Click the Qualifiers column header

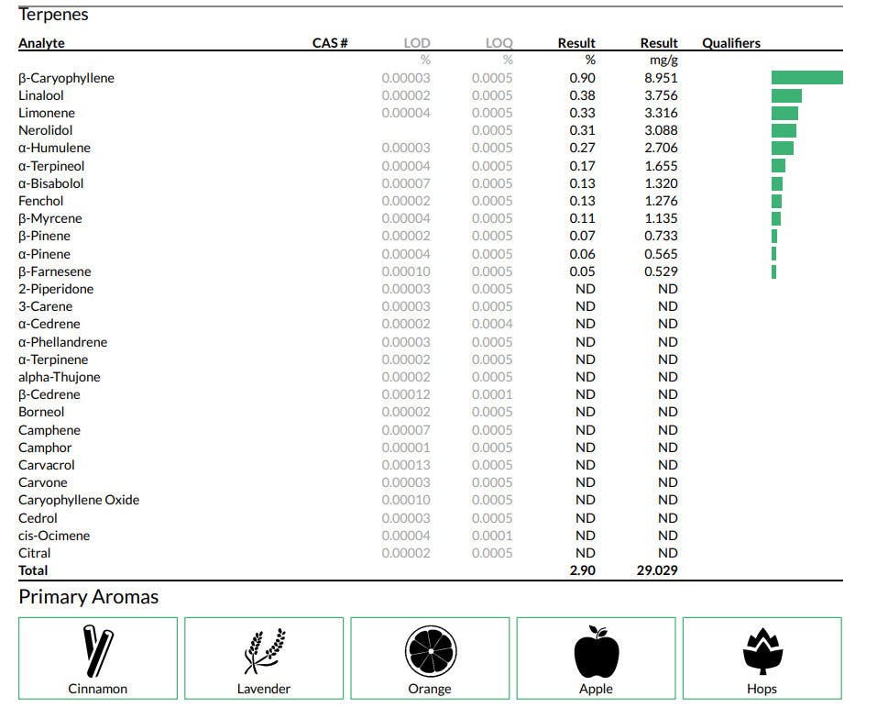(x=730, y=43)
